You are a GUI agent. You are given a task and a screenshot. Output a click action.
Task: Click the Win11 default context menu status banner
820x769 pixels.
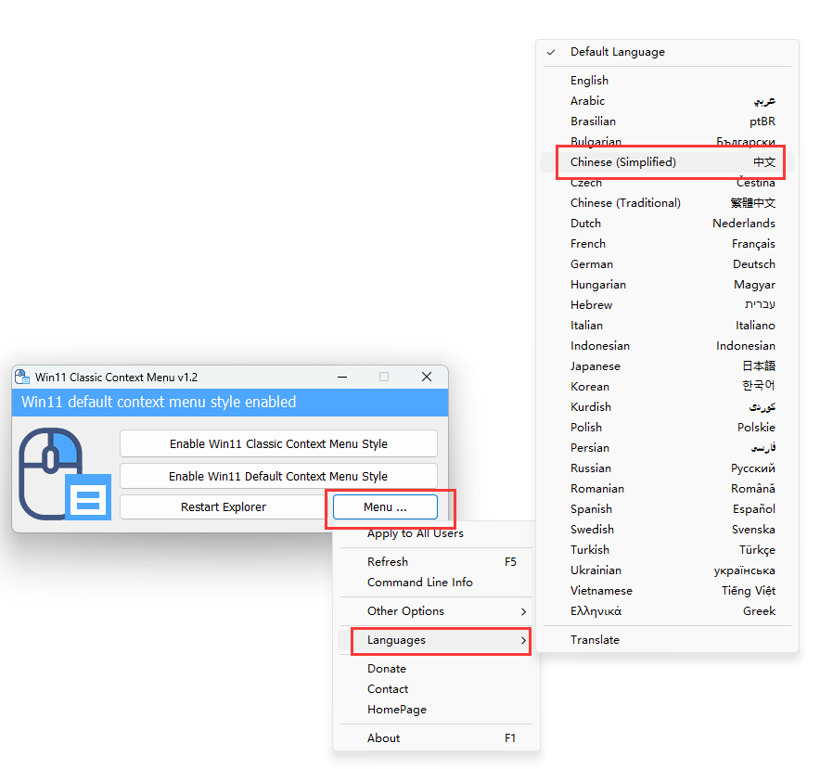tap(230, 403)
